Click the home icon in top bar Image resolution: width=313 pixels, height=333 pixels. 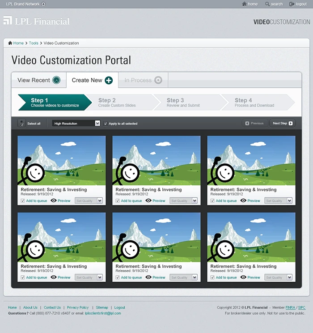point(244,4)
